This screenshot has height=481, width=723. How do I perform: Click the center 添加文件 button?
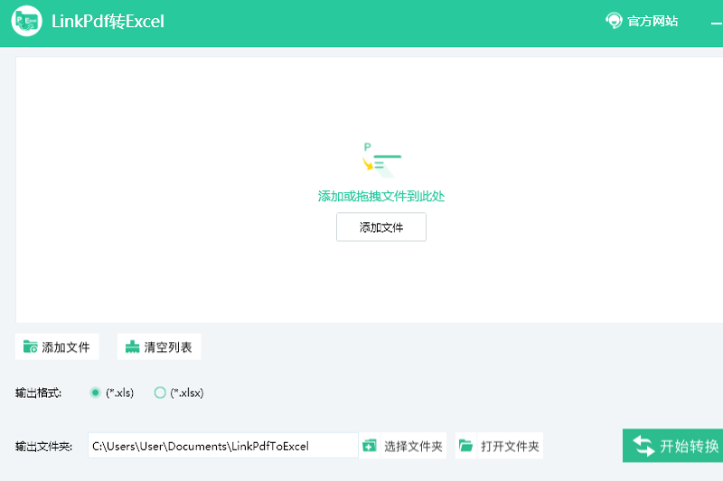point(381,227)
